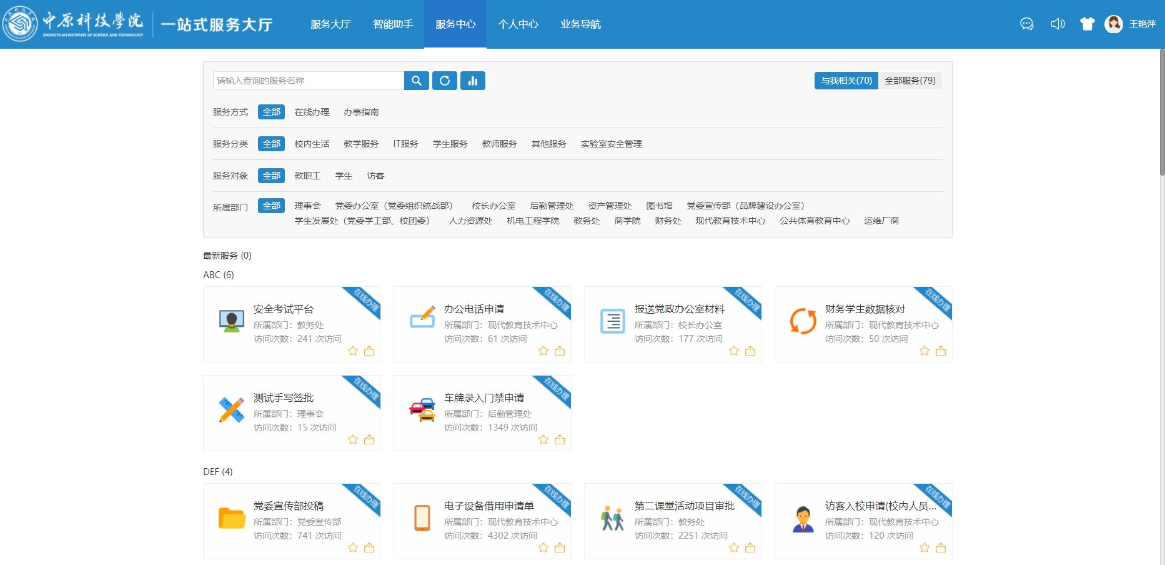
Task: Open the 智能助手 menu item
Action: click(393, 24)
